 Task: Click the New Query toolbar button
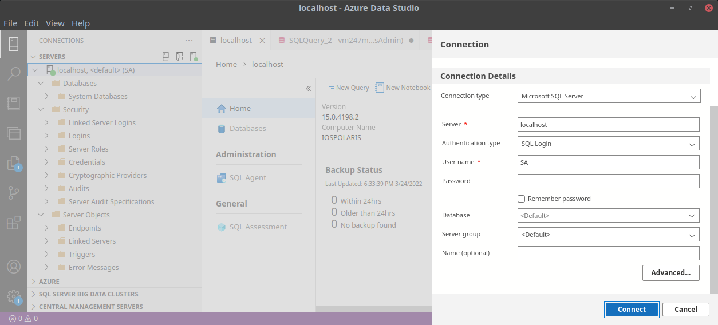pyautogui.click(x=347, y=88)
